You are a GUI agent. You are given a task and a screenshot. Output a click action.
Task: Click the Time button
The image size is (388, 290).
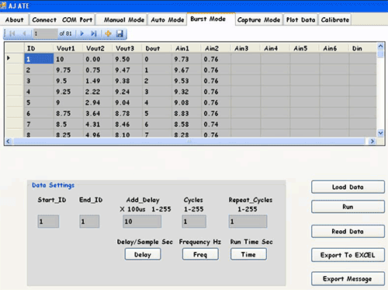click(248, 254)
